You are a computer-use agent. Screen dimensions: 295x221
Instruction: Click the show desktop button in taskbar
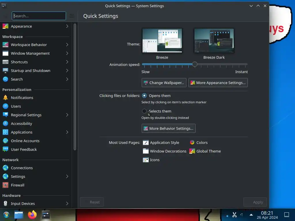tap(287, 215)
